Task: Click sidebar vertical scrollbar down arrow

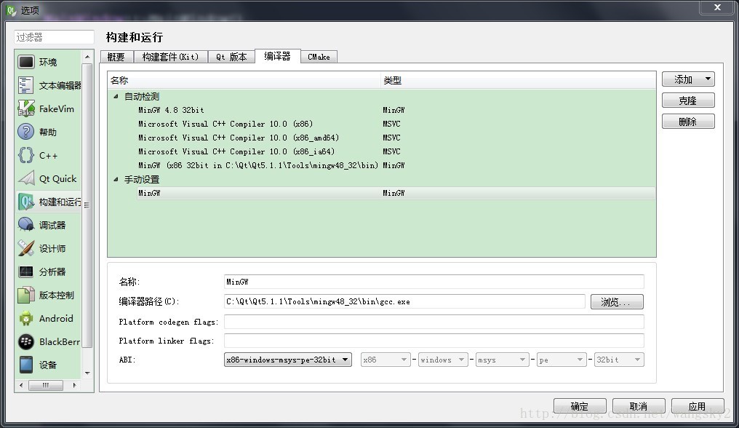Action: point(87,373)
